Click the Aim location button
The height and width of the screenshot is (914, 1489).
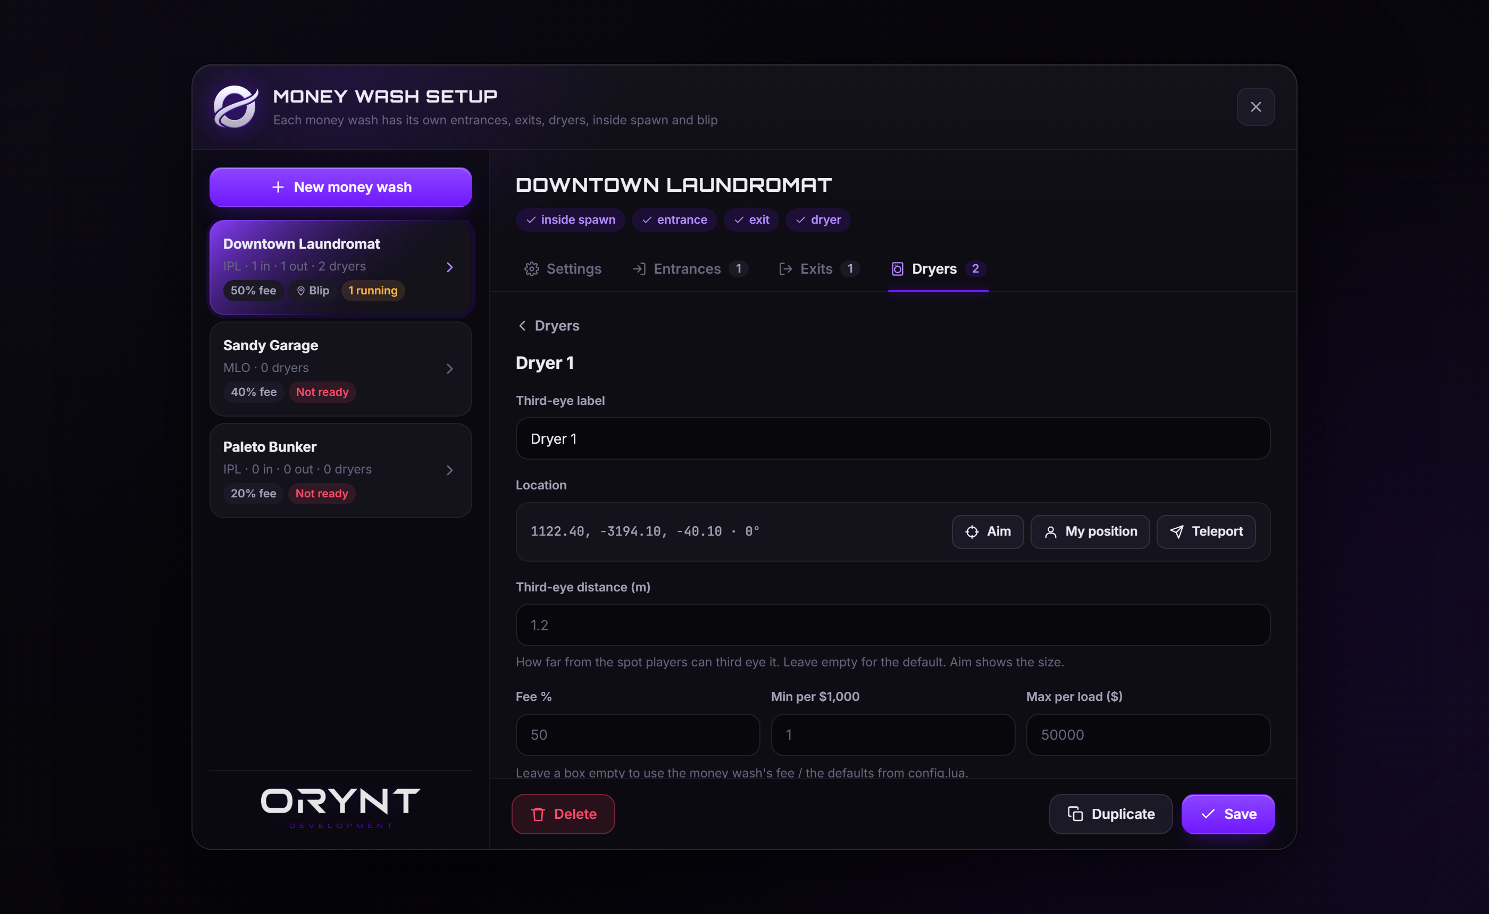pyautogui.click(x=988, y=531)
